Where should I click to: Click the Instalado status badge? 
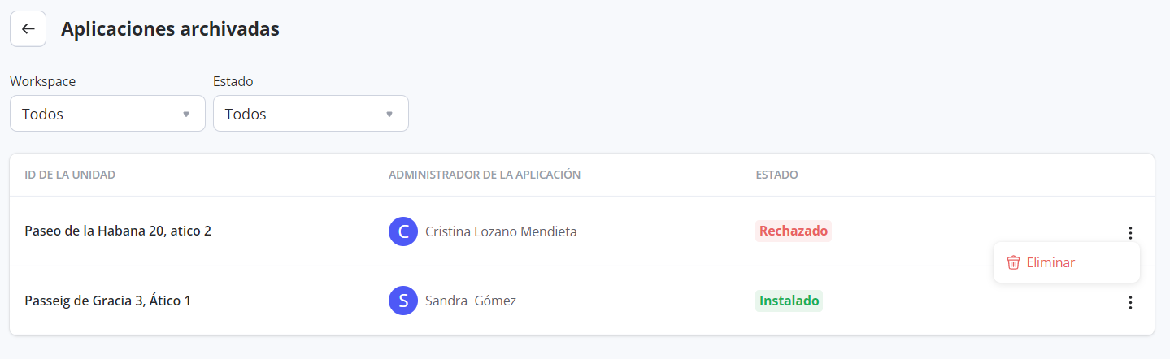pos(789,301)
